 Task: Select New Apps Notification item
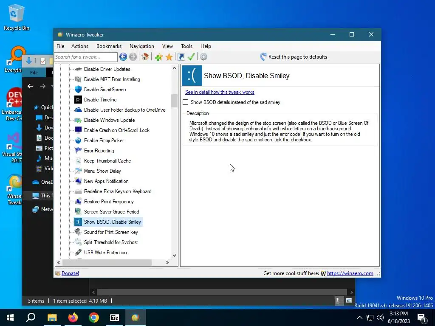click(x=106, y=181)
